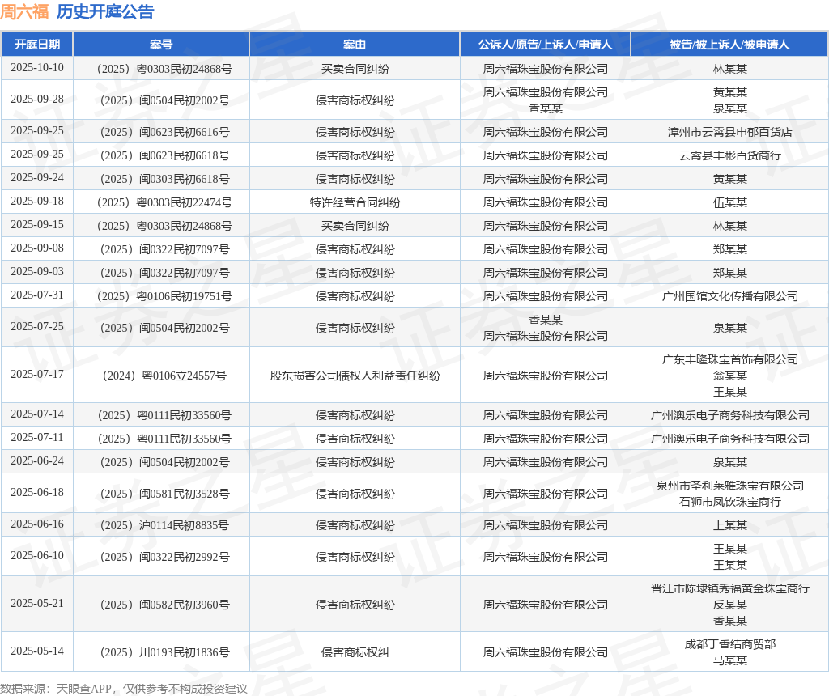Click the date 2025-07-11

coord(37,438)
